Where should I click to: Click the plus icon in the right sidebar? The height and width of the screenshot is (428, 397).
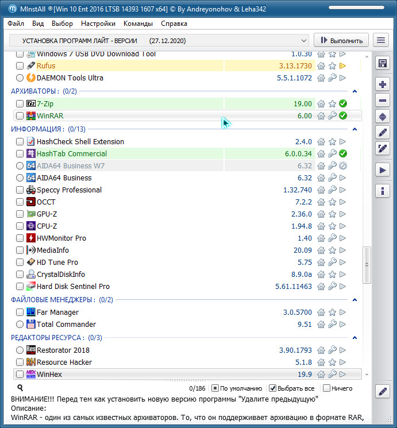(x=382, y=84)
